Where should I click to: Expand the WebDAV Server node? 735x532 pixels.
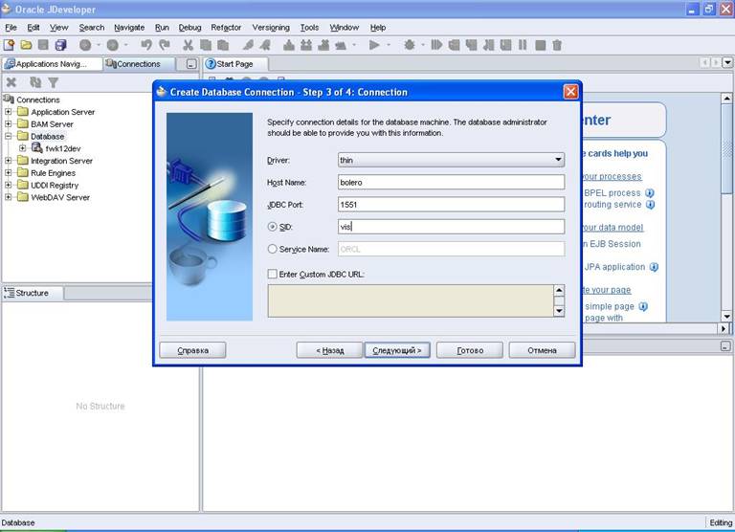(8, 197)
